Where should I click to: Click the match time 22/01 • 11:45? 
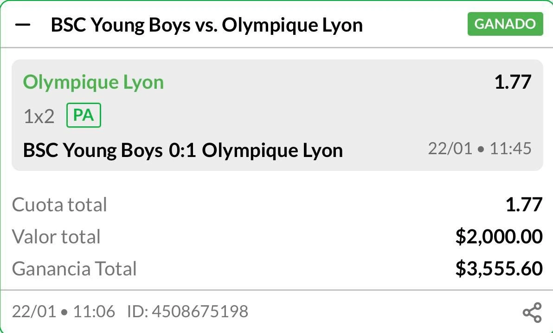479,149
